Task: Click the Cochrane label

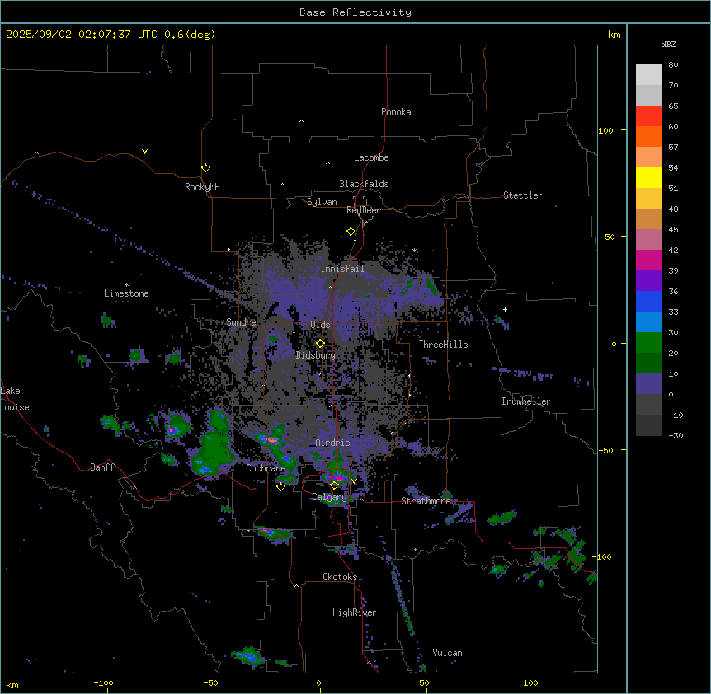Action: (266, 468)
